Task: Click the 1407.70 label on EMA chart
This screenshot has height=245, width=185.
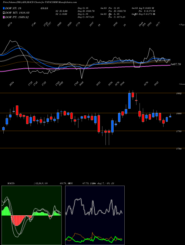Action: click(176, 64)
